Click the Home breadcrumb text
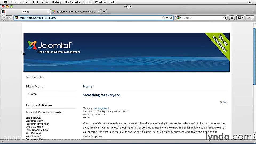 [42, 77]
